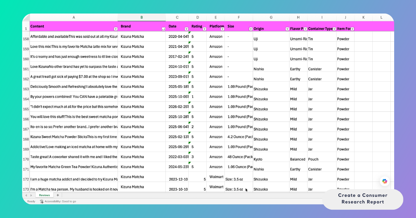Click the Balanced flavor cell
The width and height of the screenshot is (416, 218).
point(298,157)
